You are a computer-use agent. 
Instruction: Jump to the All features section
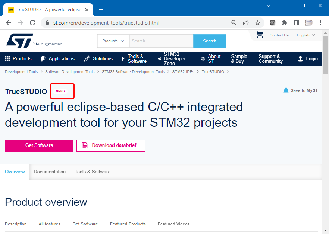pos(50,224)
